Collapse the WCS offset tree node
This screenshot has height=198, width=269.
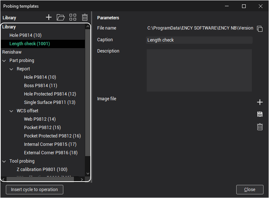pos(12,111)
